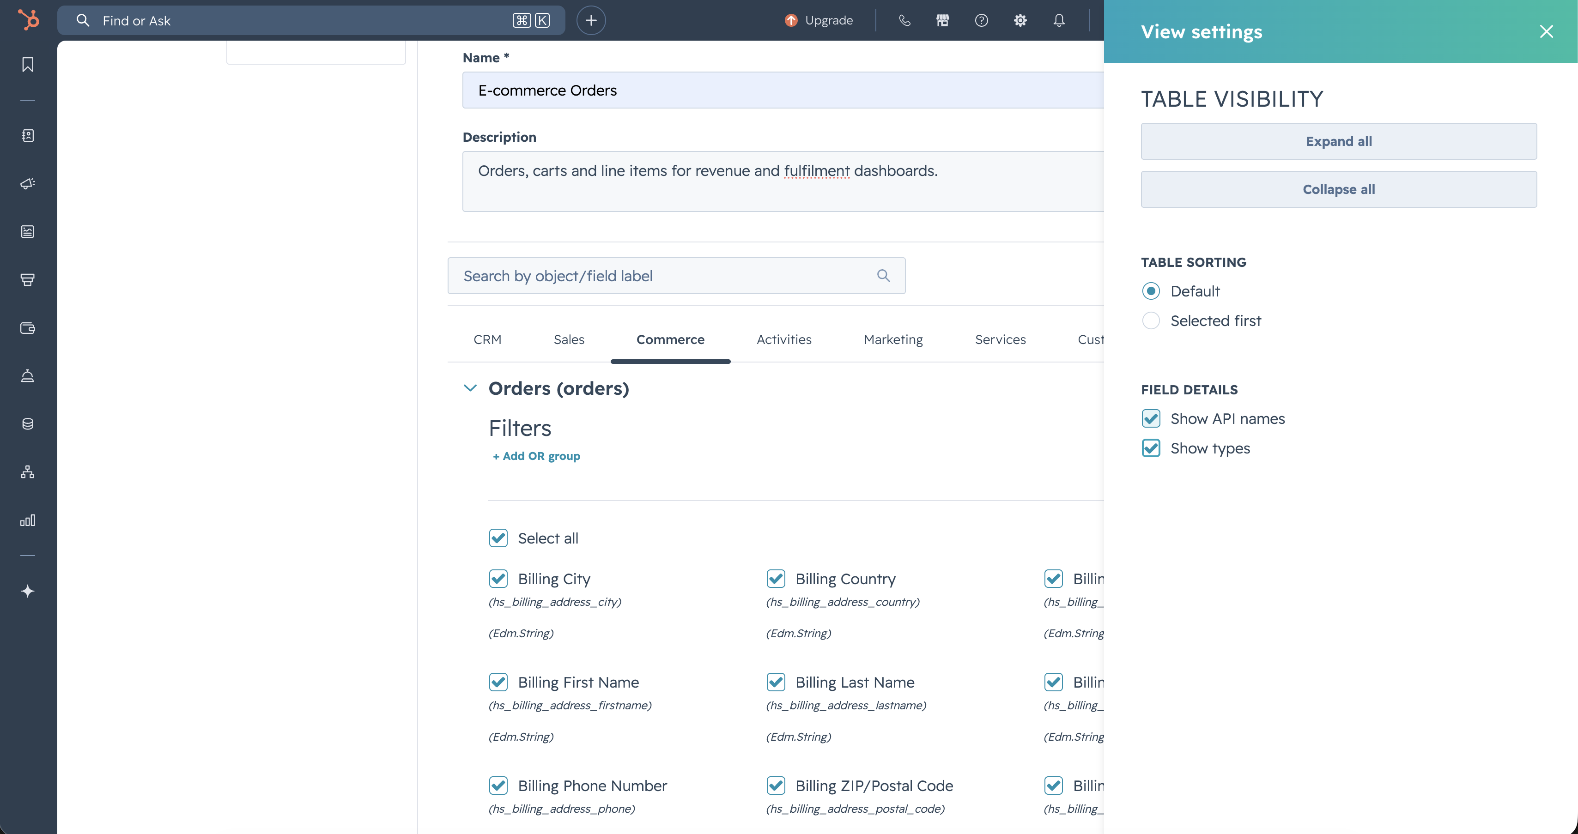Viewport: 1578px width, 834px height.
Task: Uncheck Billing Phone Number field
Action: coord(498,785)
